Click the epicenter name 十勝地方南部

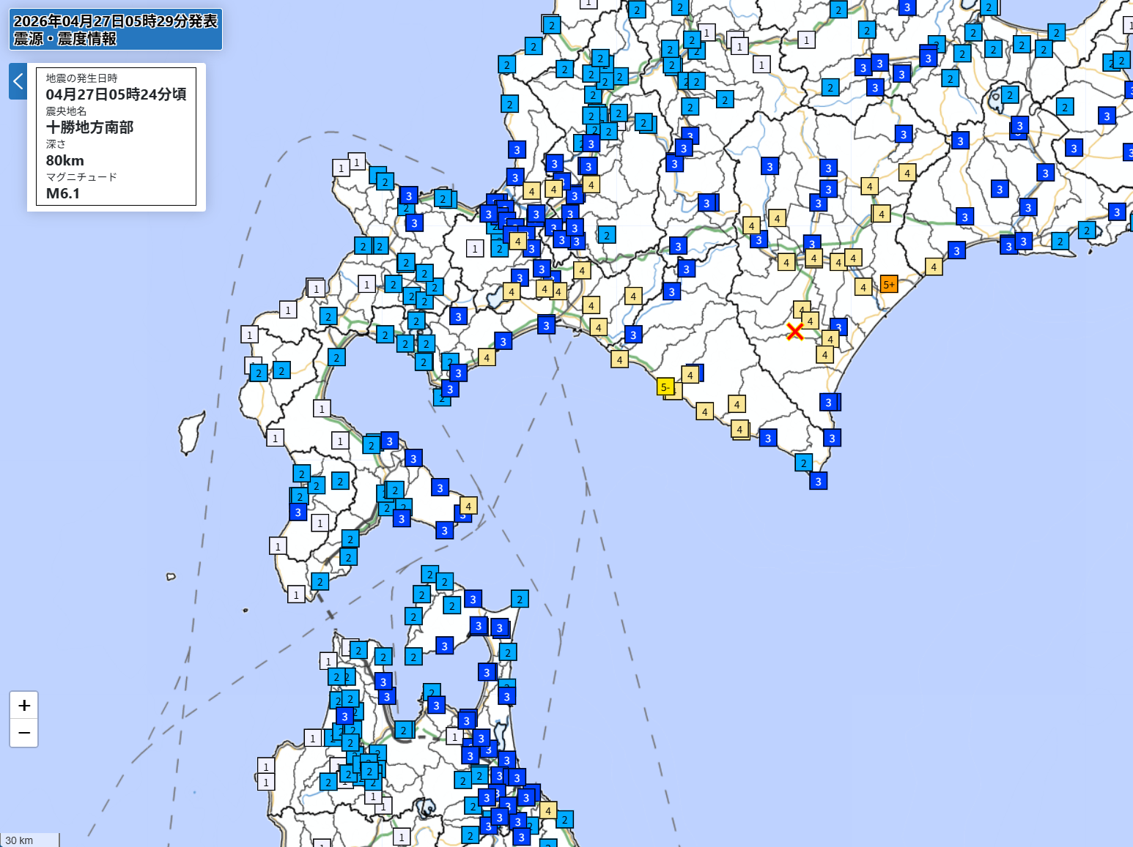point(89,127)
